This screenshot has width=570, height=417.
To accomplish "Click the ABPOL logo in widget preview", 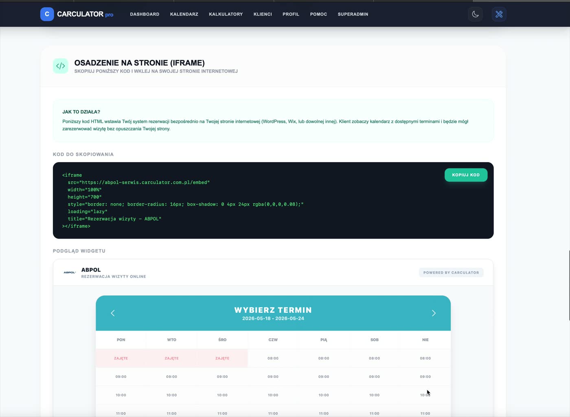I will point(70,272).
